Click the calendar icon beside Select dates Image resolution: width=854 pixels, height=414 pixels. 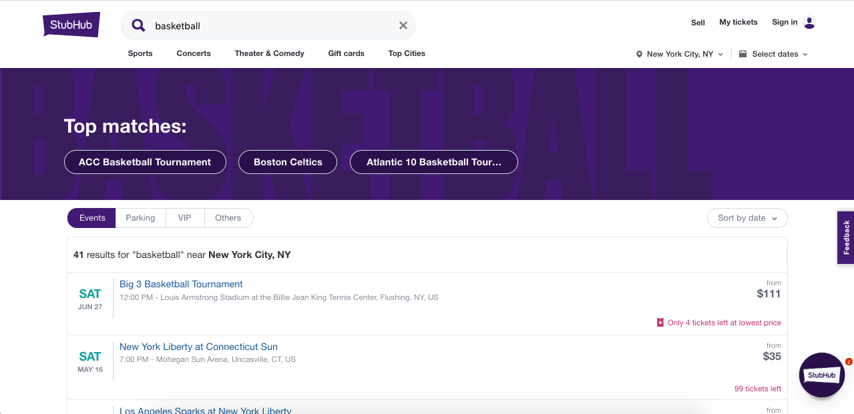(742, 54)
